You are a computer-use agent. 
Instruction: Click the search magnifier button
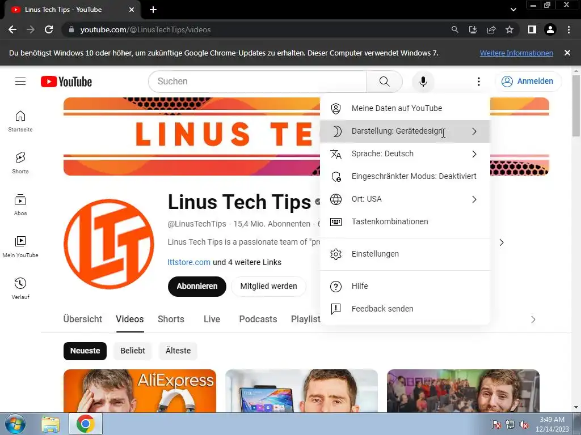tap(384, 82)
